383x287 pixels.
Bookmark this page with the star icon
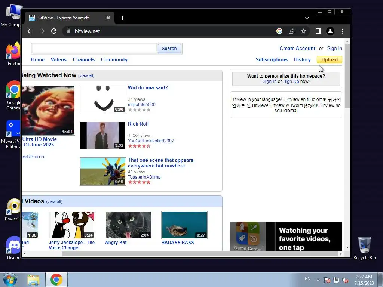303,31
